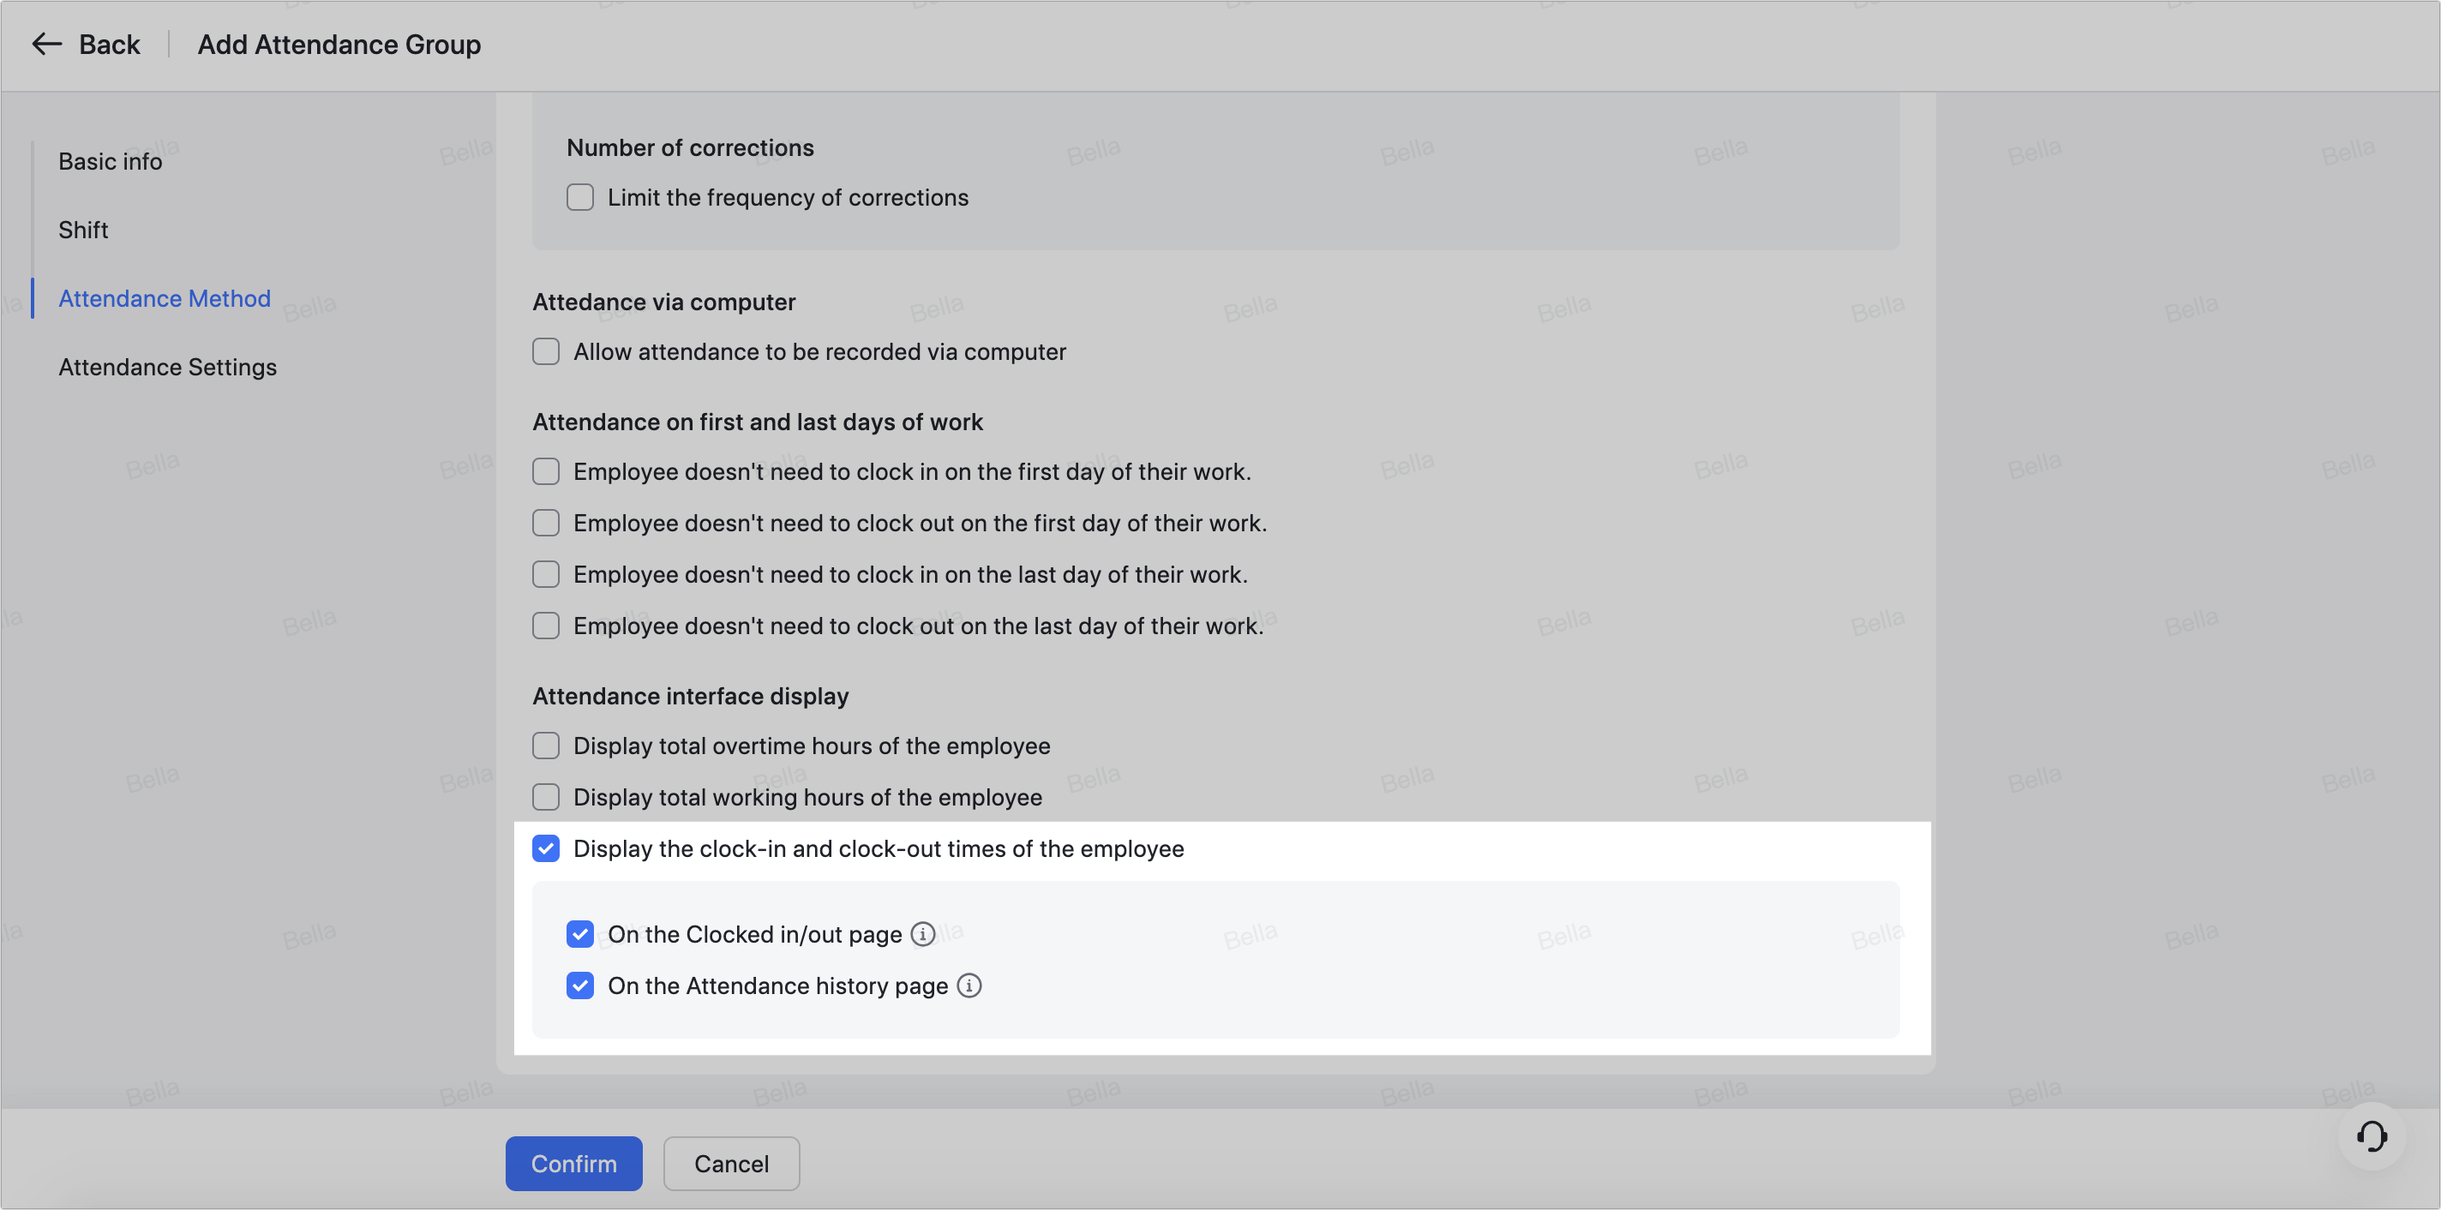Screen dimensions: 2441x1210
Task: Check no clock out on first day
Action: [546, 523]
